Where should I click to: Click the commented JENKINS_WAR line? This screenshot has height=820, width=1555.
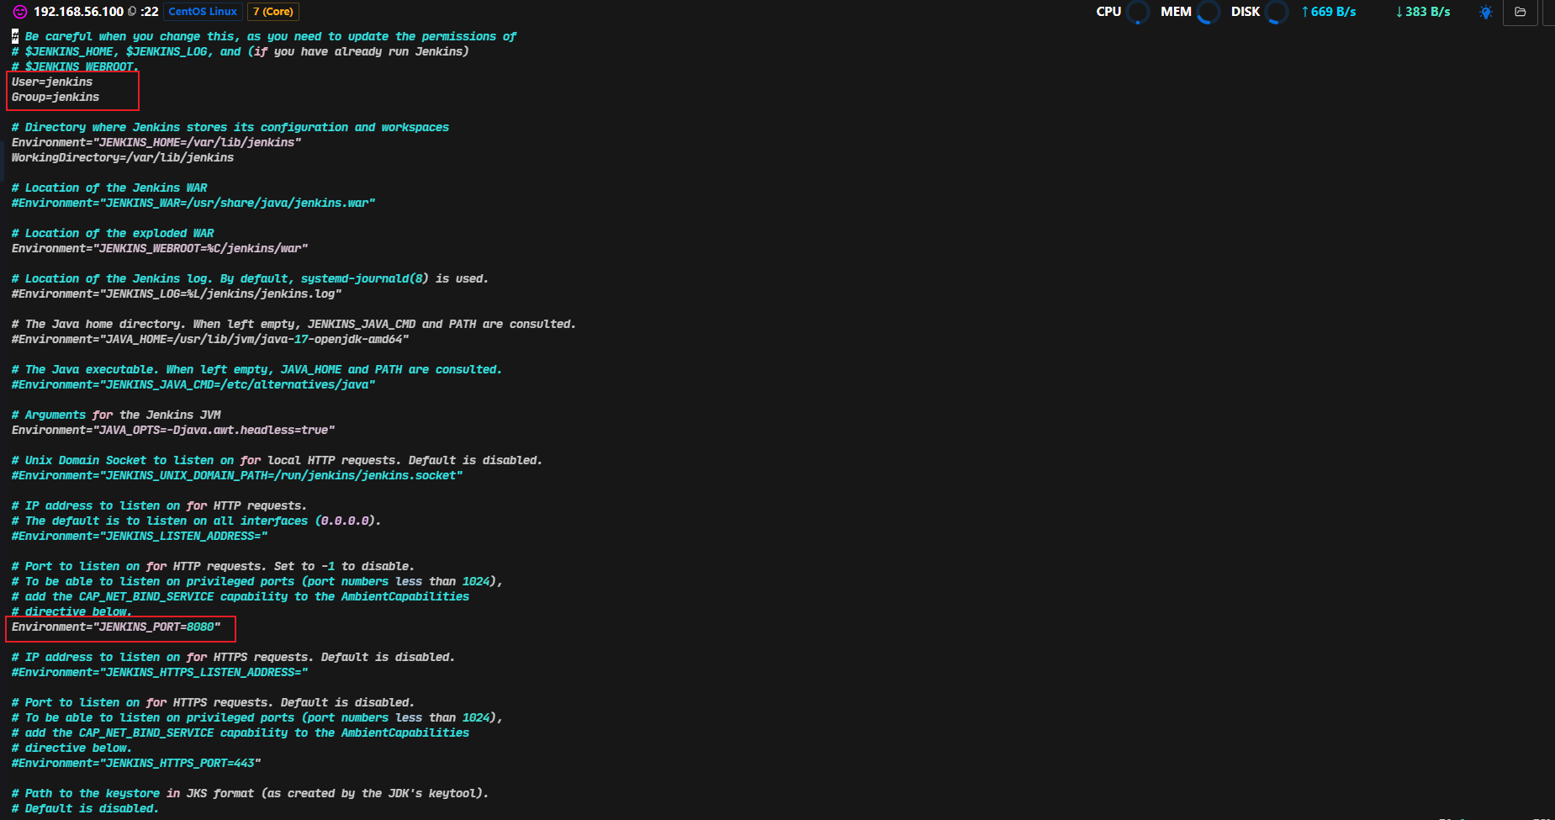click(193, 203)
